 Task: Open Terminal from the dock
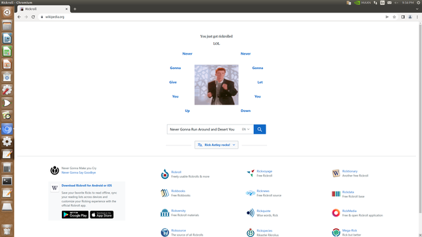pos(7,181)
